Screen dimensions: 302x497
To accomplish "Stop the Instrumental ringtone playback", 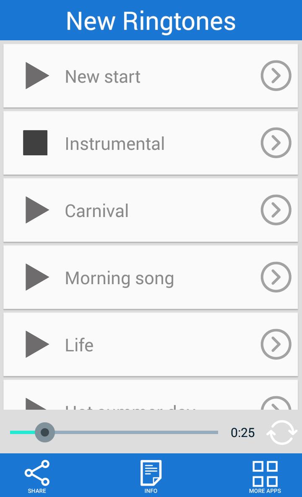I will click(35, 143).
